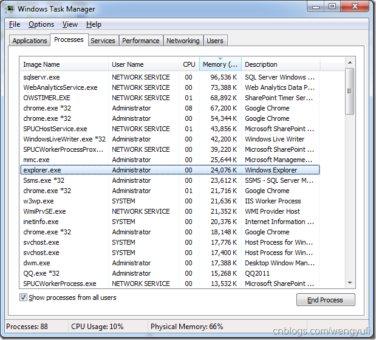Select chrome.exe using 18,148 K memory
Screen dimensions: 376x340
pos(169,232)
